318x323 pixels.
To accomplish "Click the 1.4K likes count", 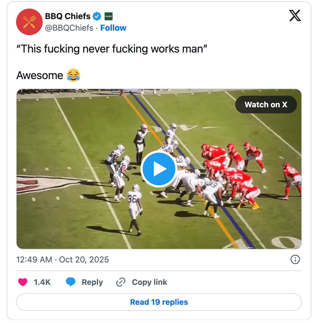I will [x=42, y=282].
